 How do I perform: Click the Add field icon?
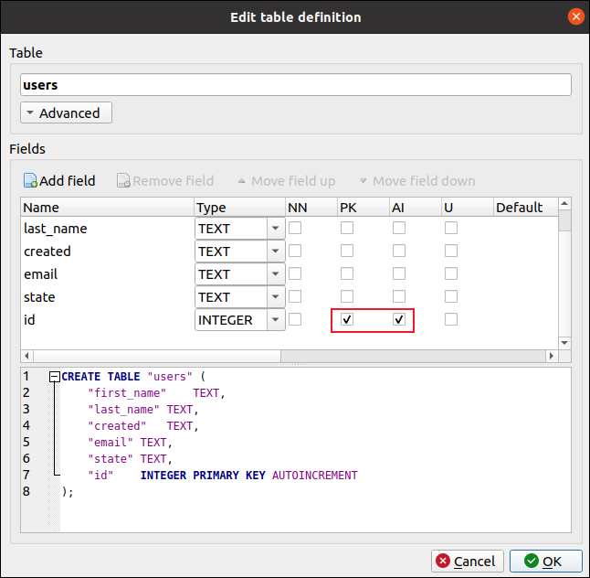click(30, 181)
